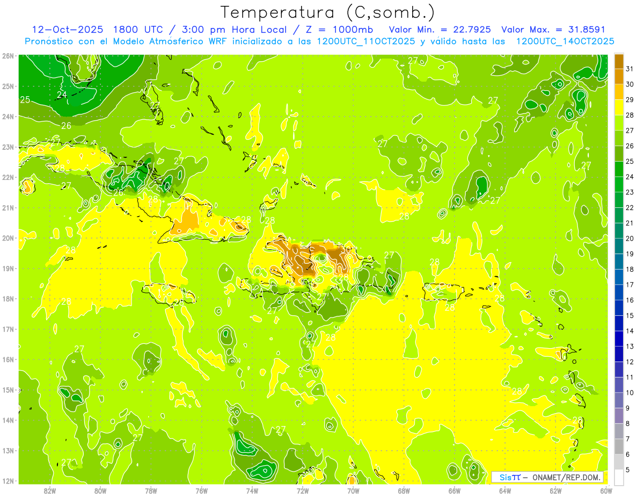The height and width of the screenshot is (498, 644).
Task: Click the '66W' longitude axis label
Action: click(454, 490)
